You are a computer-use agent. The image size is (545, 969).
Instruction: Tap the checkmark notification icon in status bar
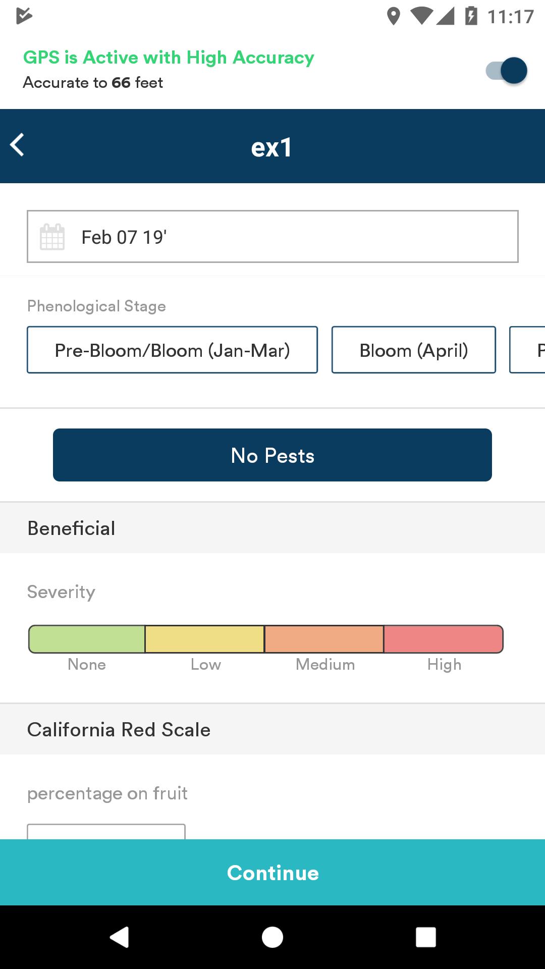[x=24, y=16]
